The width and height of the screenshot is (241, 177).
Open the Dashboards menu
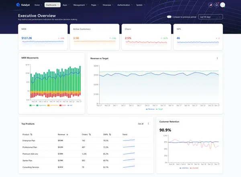[x=52, y=5]
